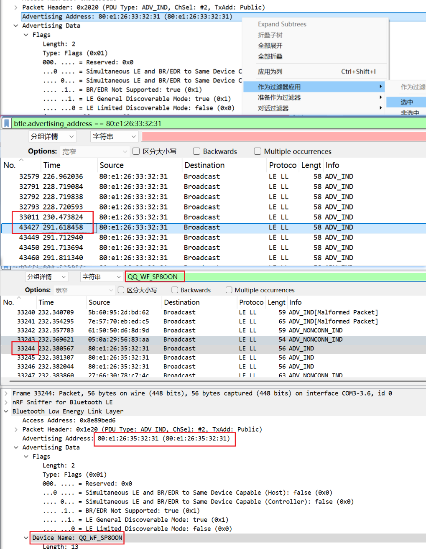Enable 区分大小写 checkbox beside the QQ_WF_SP8OON search
Image resolution: width=426 pixels, height=549 pixels.
121,290
